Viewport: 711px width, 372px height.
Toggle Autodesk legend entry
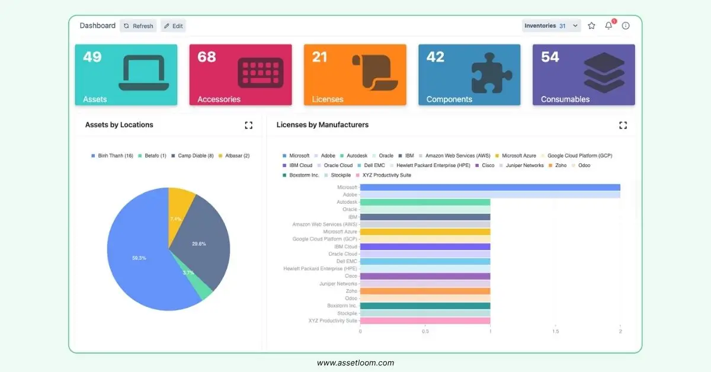pyautogui.click(x=354, y=156)
